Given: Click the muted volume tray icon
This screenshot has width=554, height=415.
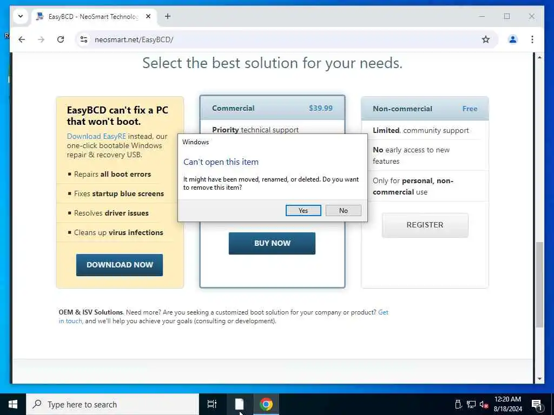Looking at the screenshot, I should point(484,404).
